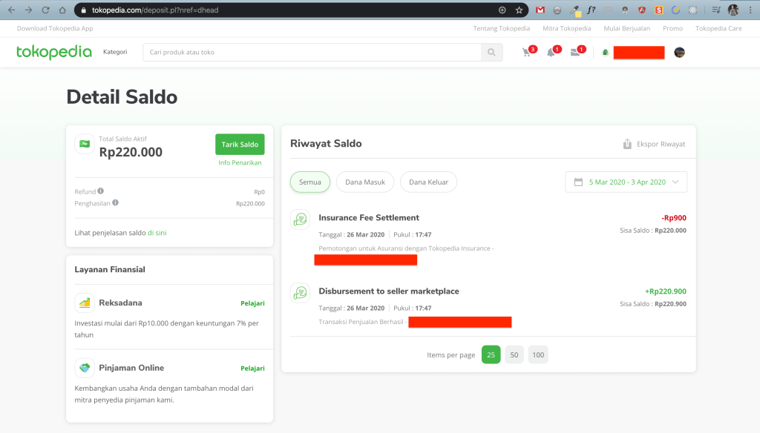
Task: Select the Dana Keluar filter
Action: pos(428,182)
